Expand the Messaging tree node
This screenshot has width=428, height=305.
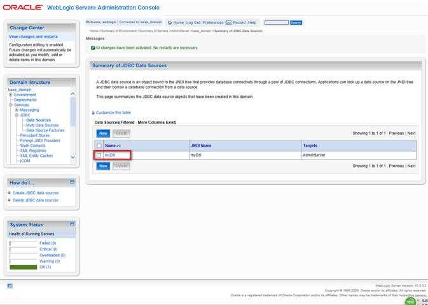point(17,110)
